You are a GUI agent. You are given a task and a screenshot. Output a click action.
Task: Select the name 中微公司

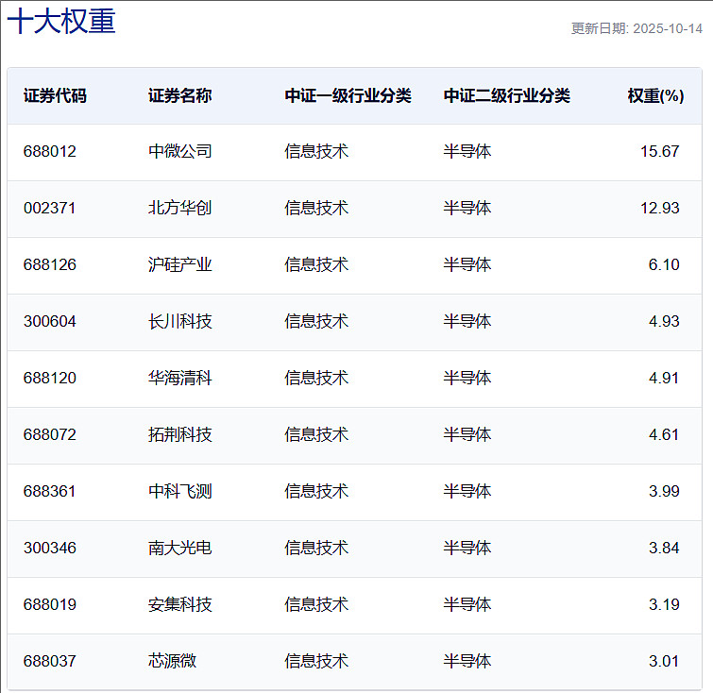click(180, 151)
